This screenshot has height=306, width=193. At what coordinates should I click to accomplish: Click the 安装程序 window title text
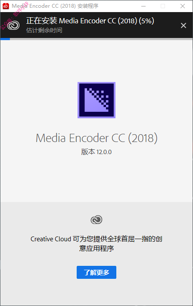click(88, 6)
